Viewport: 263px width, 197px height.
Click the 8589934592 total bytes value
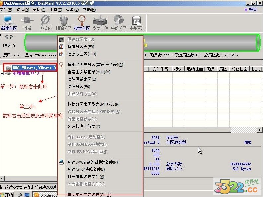241,164
